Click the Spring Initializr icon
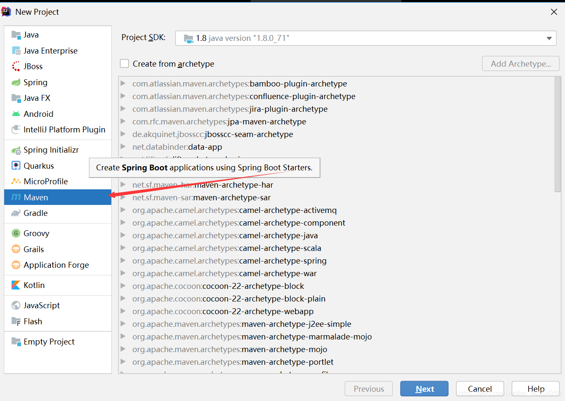 pyautogui.click(x=16, y=150)
